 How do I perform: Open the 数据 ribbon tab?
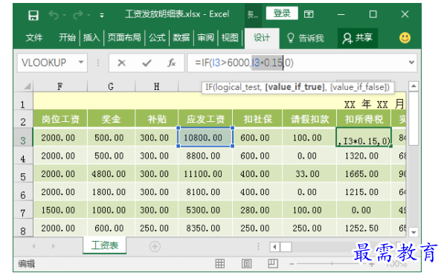[x=181, y=37]
